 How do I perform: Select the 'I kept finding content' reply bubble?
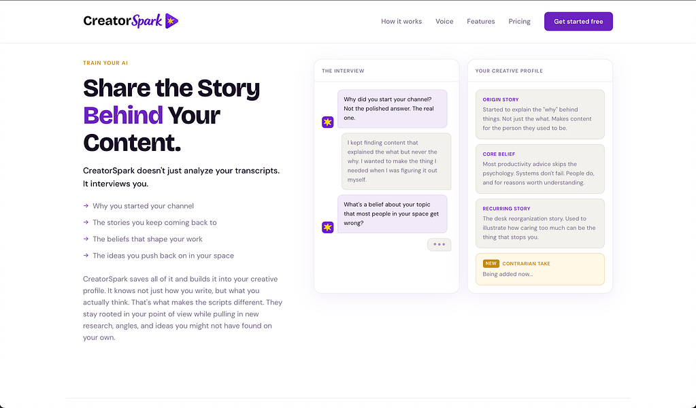pyautogui.click(x=397, y=161)
